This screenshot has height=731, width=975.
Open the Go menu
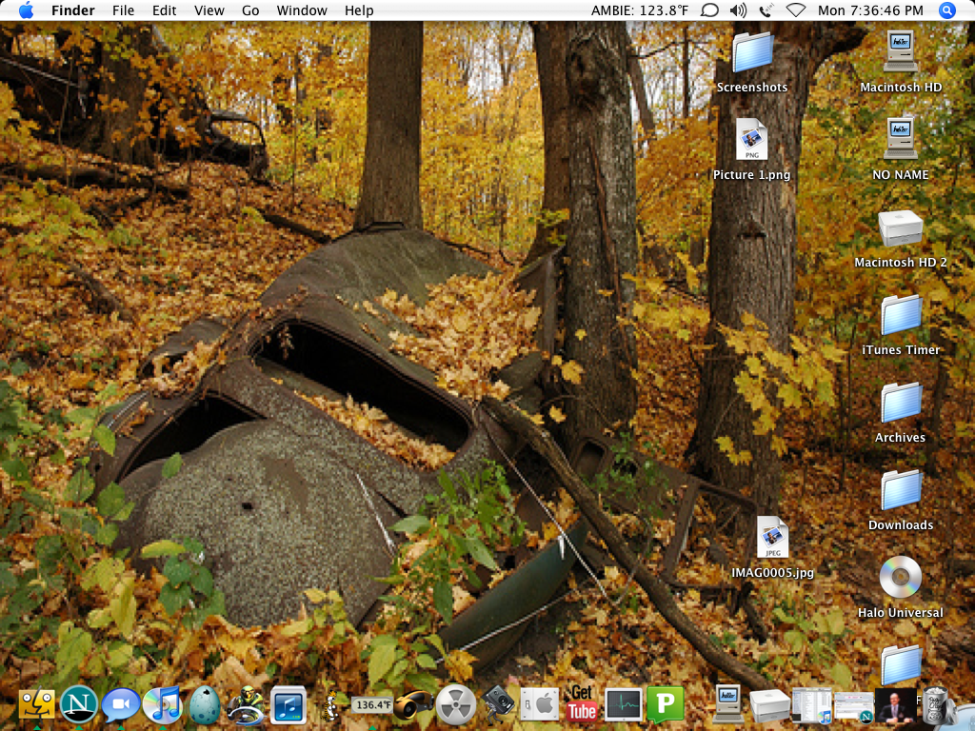[x=250, y=10]
